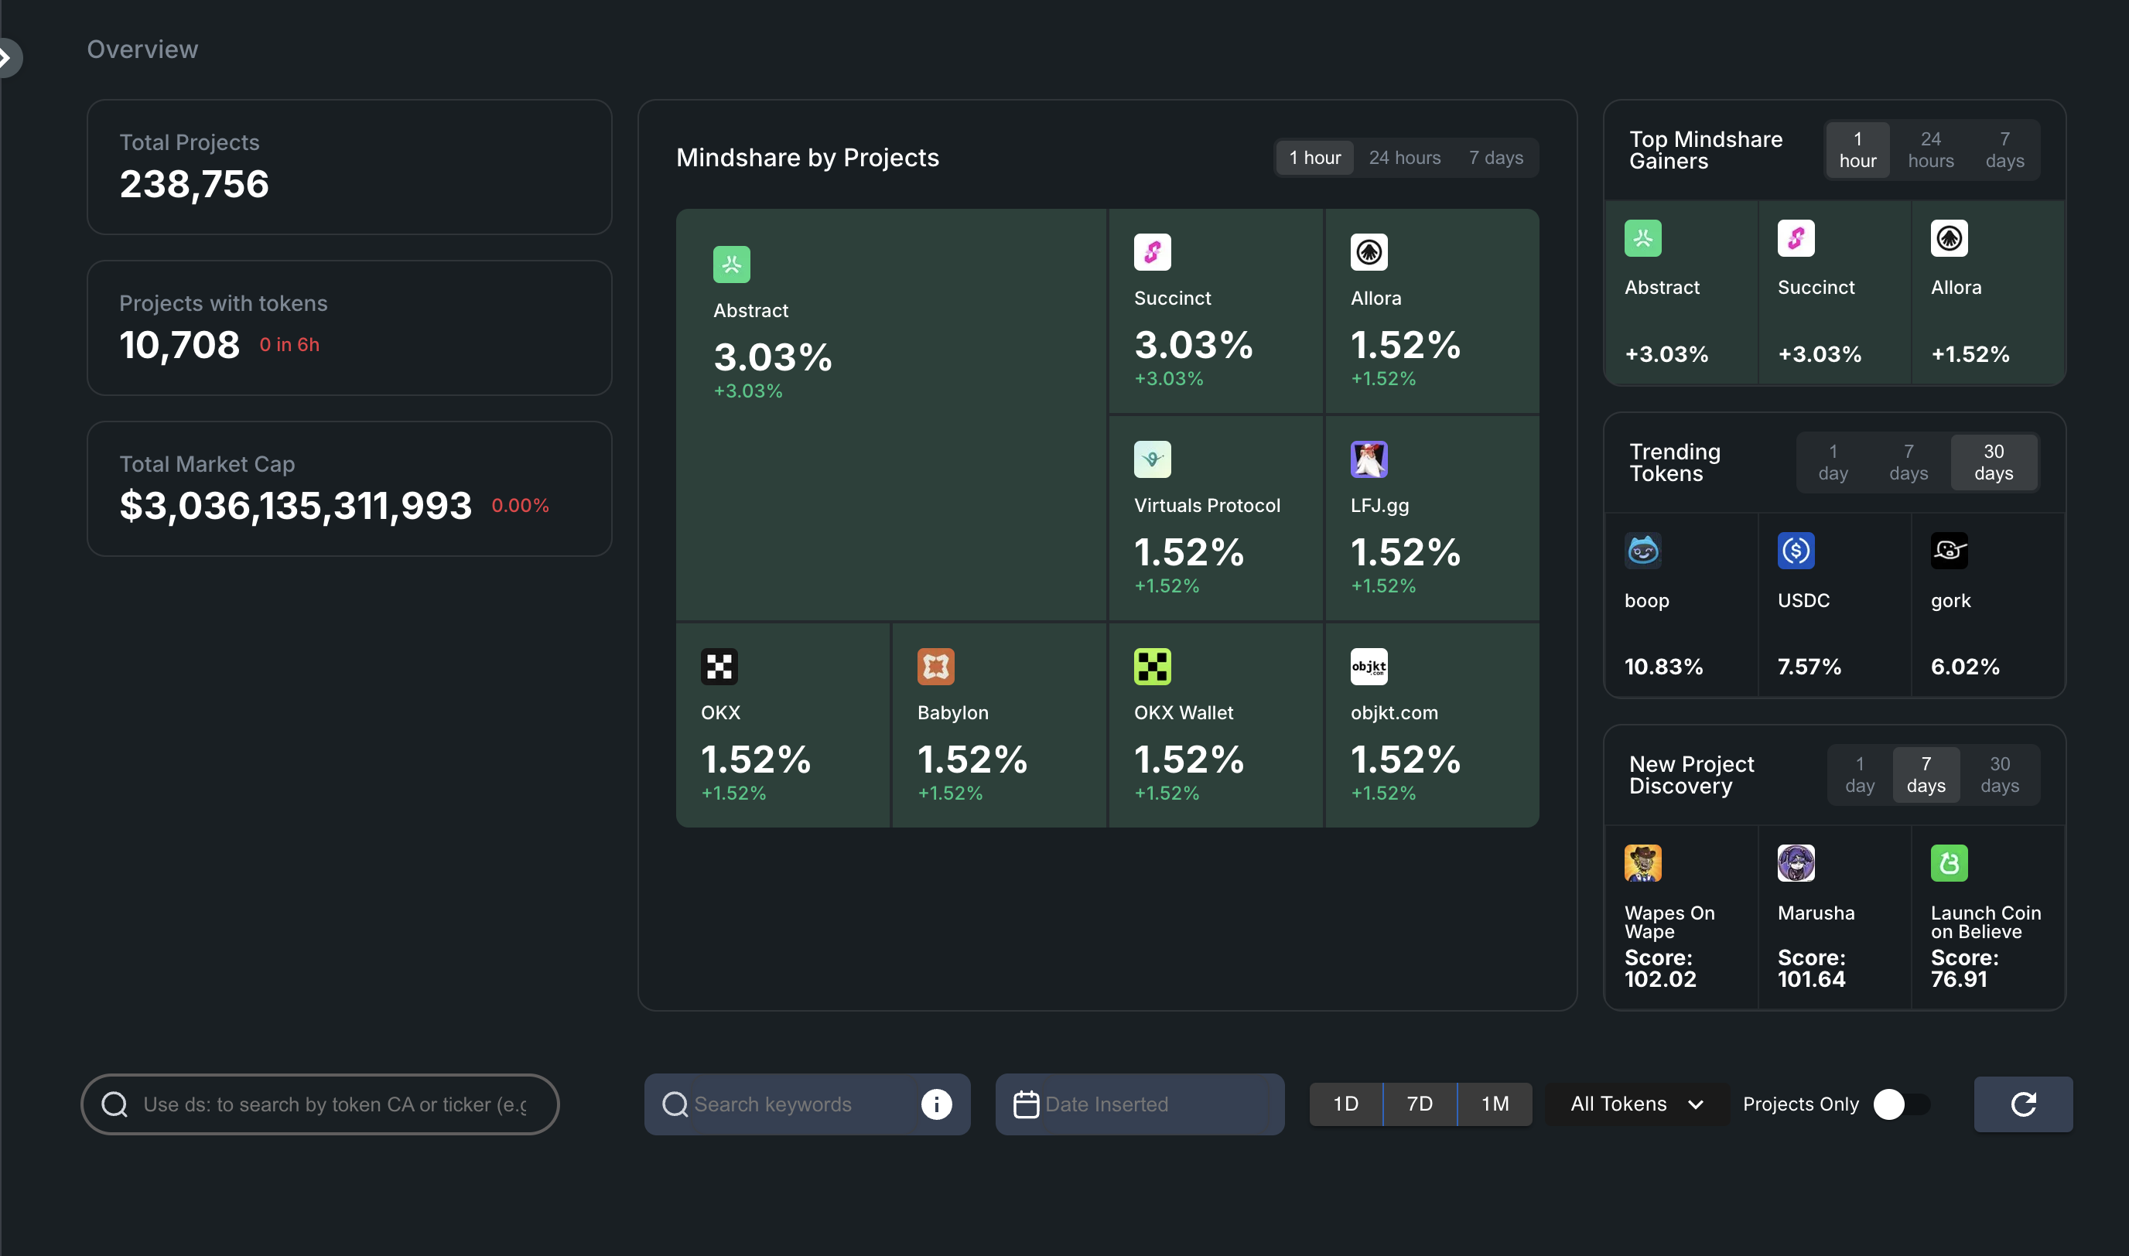This screenshot has width=2129, height=1256.
Task: Click the token CA or ticker search field
Action: pyautogui.click(x=320, y=1104)
